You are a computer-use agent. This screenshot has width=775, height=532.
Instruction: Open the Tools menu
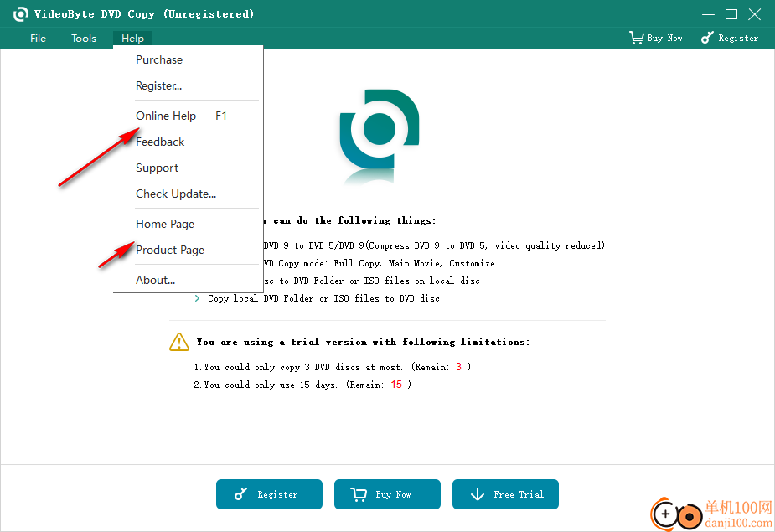pos(84,38)
